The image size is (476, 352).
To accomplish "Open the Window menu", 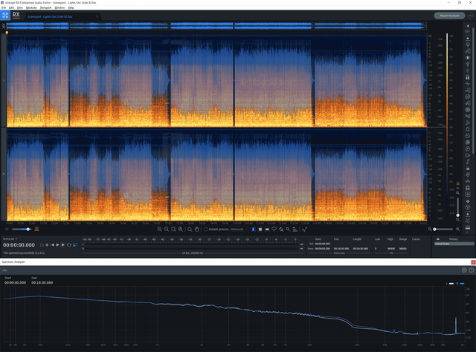I will 59,7.
